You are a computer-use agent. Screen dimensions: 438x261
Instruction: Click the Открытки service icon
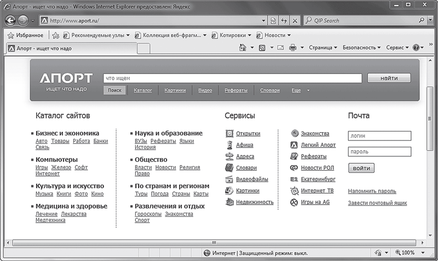pyautogui.click(x=230, y=133)
